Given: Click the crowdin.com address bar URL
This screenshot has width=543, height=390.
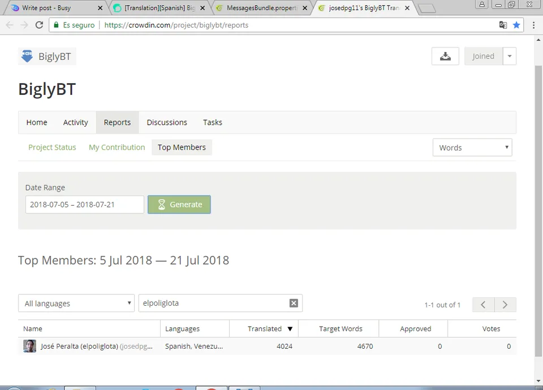Looking at the screenshot, I should (x=176, y=25).
